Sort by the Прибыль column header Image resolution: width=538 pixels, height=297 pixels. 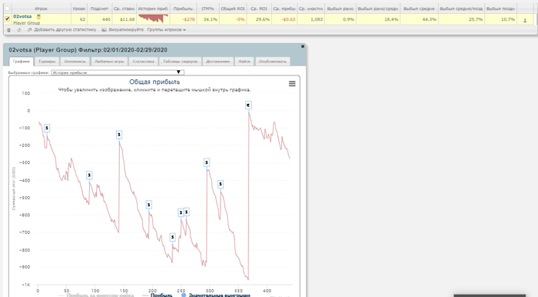[183, 8]
